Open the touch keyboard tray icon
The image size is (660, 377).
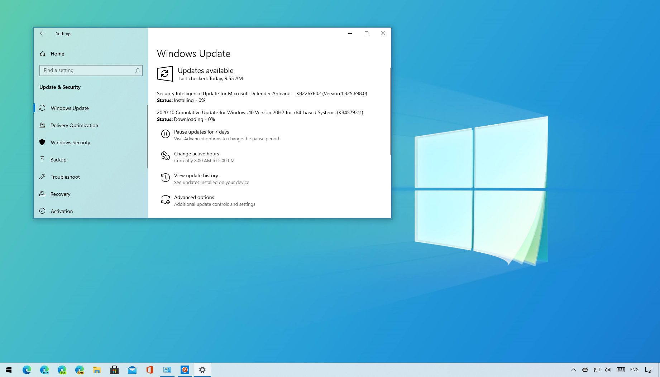tap(621, 370)
